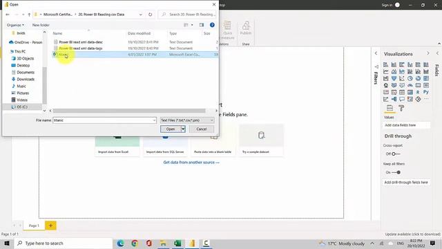Add a new report page
Viewport: 442px width, 249px height.
[50, 225]
